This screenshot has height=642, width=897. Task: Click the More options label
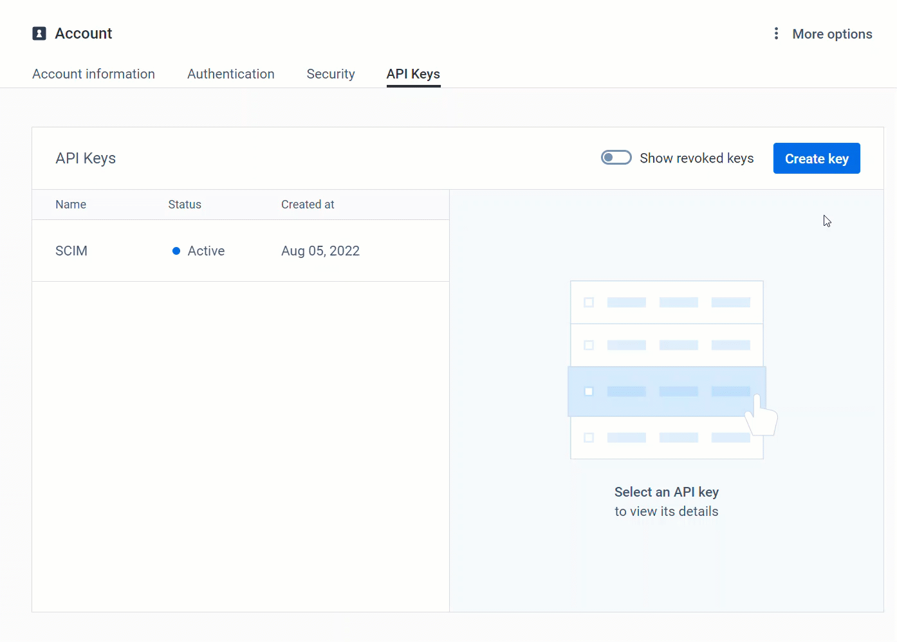click(832, 33)
